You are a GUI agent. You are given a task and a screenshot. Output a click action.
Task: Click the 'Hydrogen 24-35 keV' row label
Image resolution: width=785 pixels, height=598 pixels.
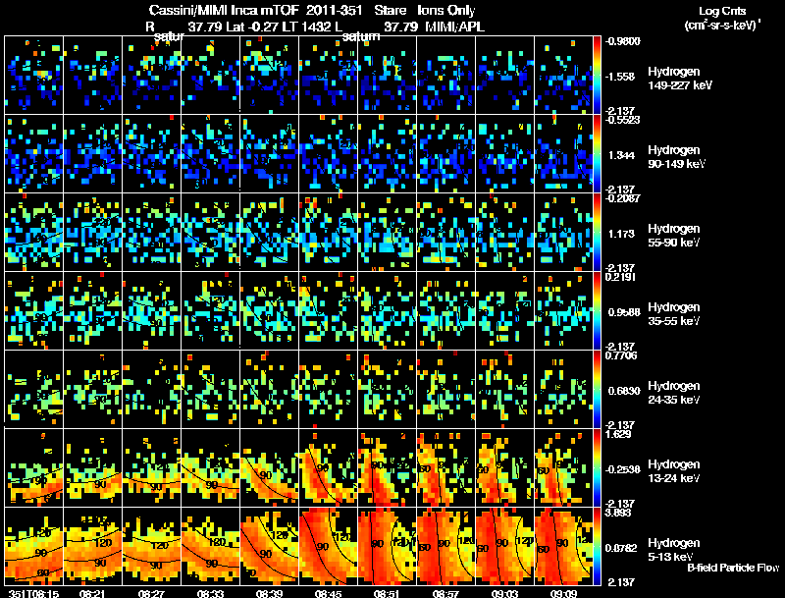[674, 393]
